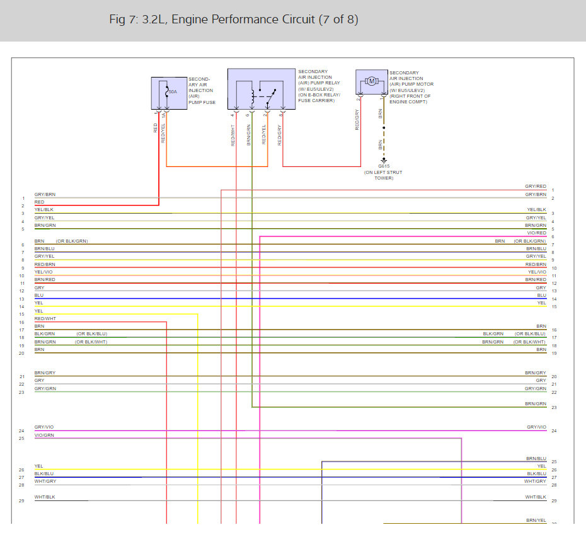The image size is (586, 537).
Task: Click the right-side '(OR BLK/WHT)' note
Action: pos(529,342)
